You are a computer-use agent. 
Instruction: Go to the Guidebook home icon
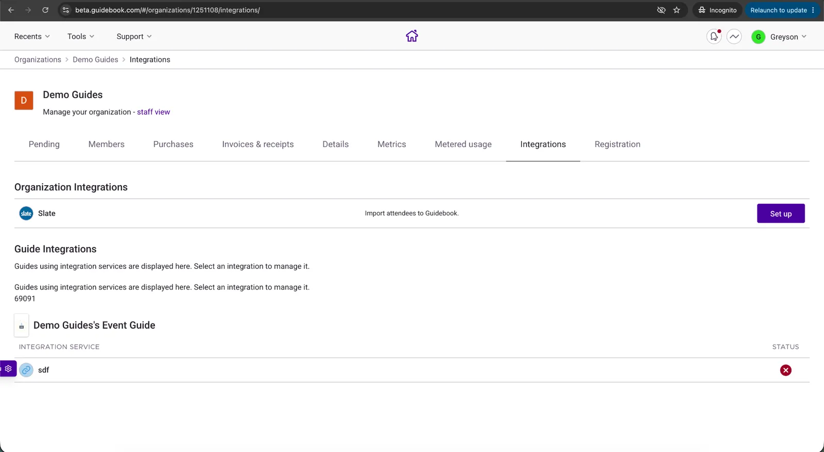[412, 36]
